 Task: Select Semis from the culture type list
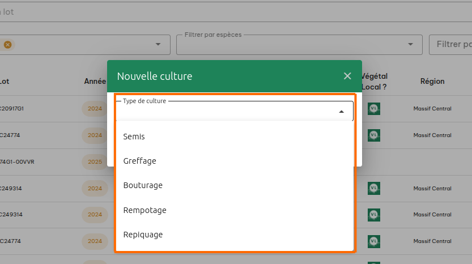pyautogui.click(x=134, y=137)
